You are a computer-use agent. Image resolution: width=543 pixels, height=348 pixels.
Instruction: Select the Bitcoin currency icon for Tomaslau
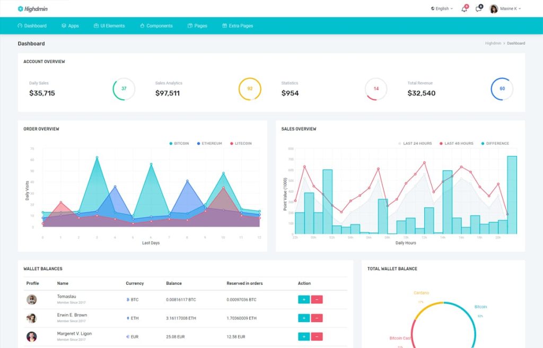pyautogui.click(x=127, y=299)
